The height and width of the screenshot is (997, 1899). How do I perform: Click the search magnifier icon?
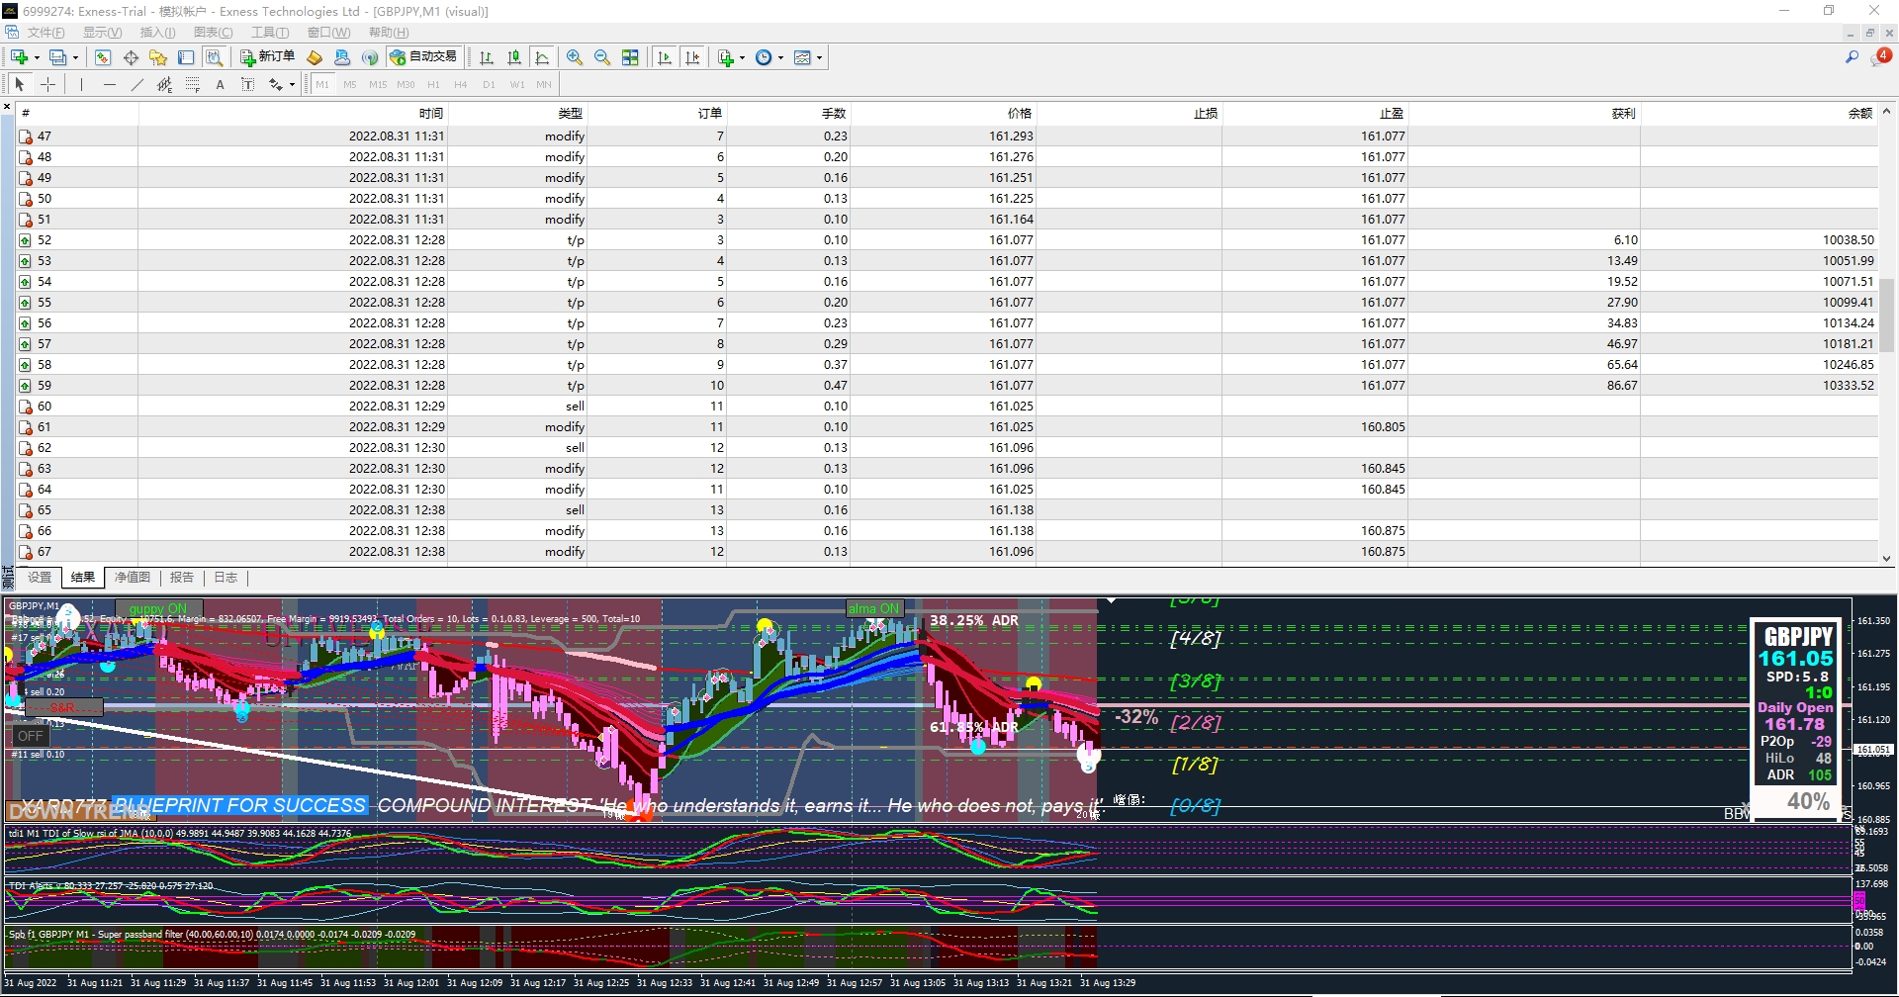[1852, 57]
